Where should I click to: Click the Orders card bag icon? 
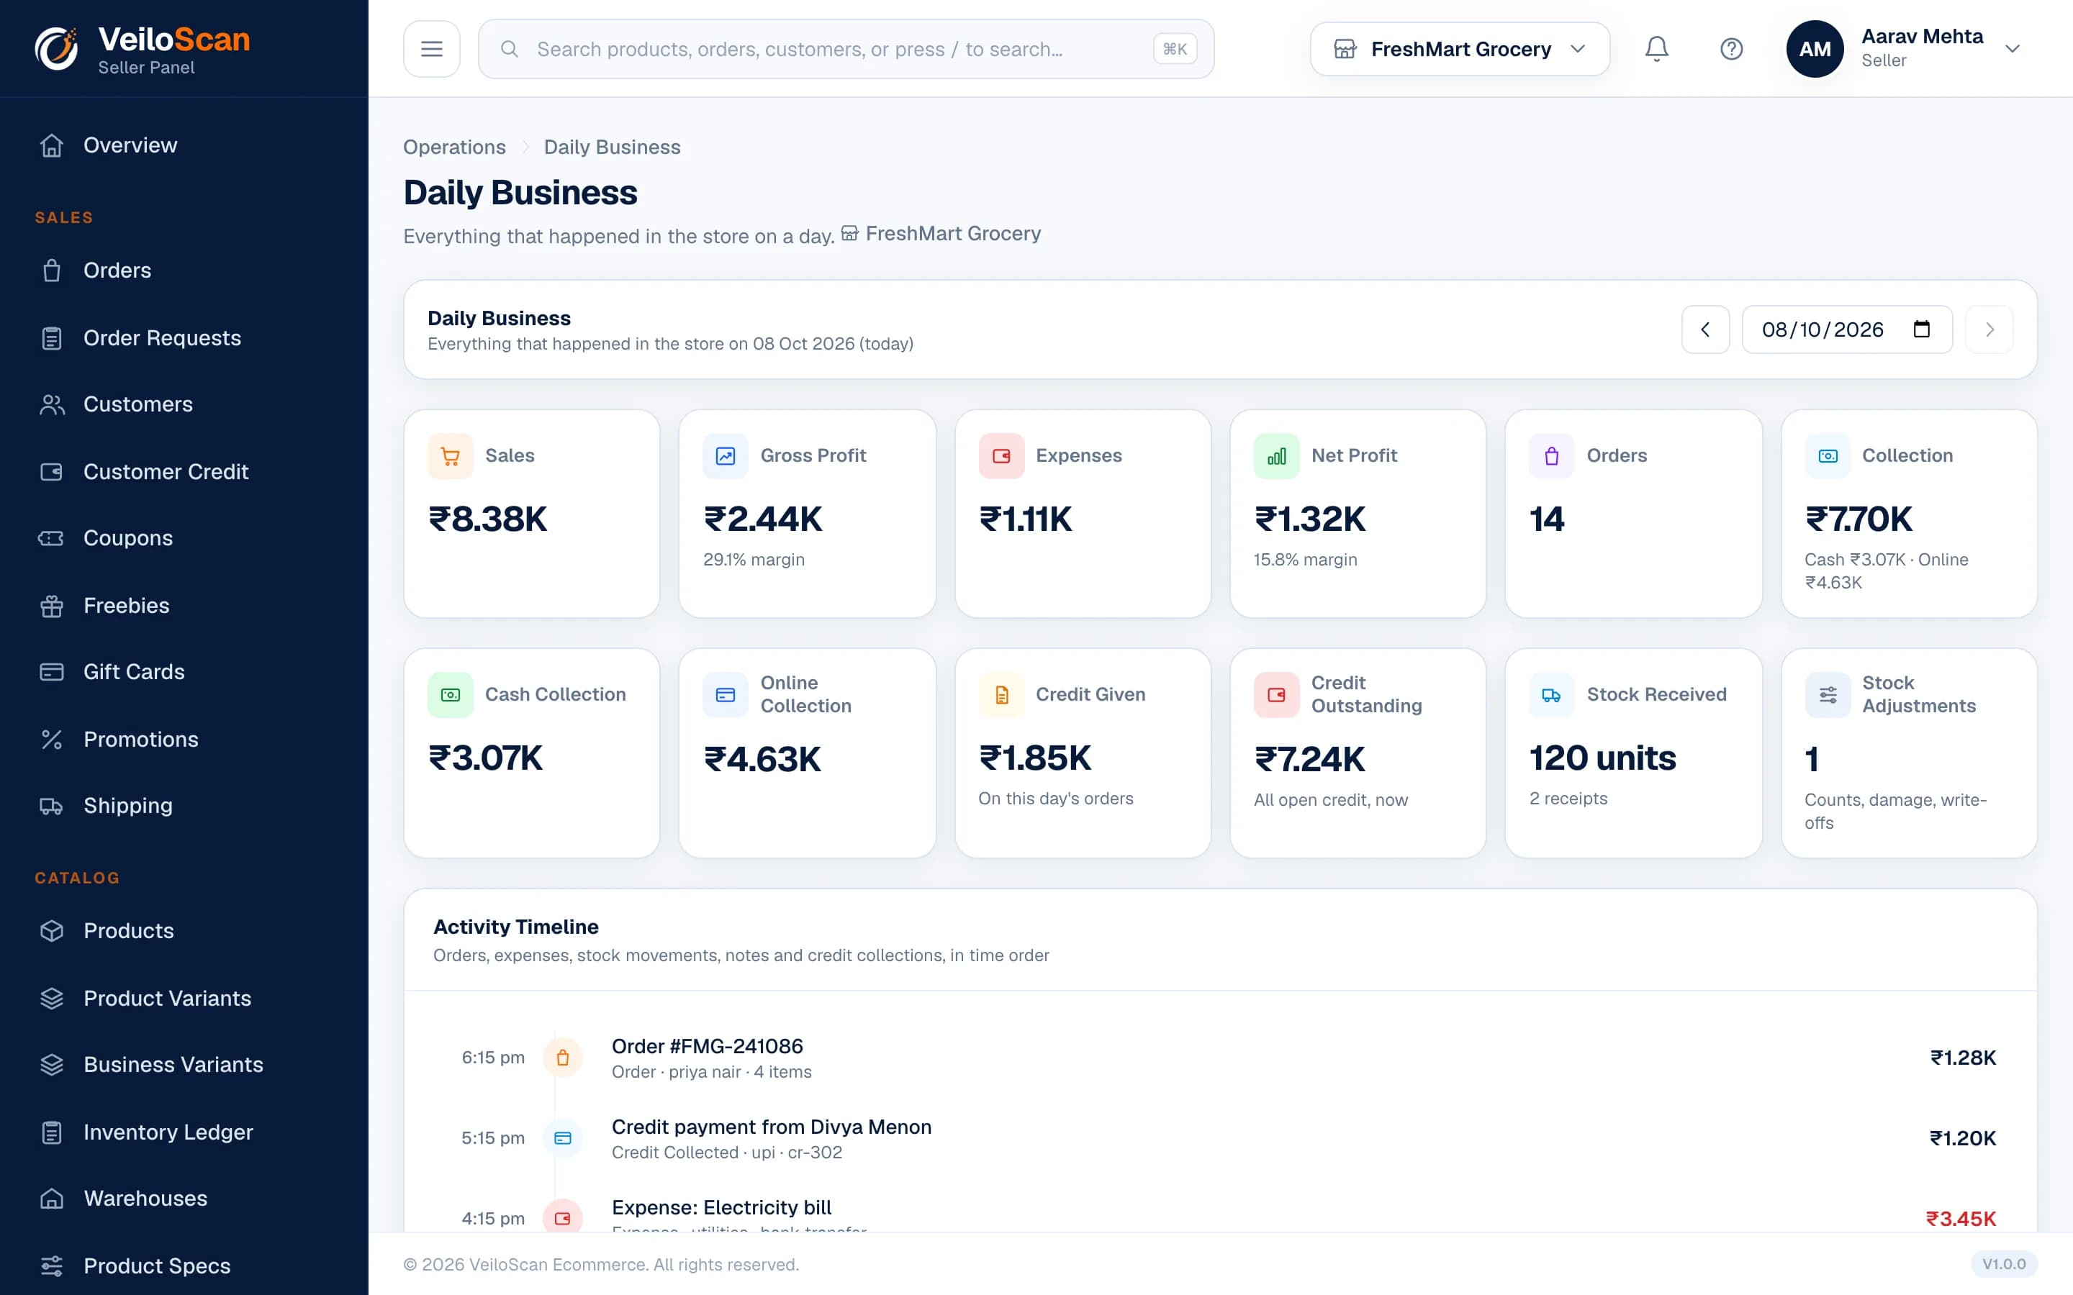[x=1552, y=455]
